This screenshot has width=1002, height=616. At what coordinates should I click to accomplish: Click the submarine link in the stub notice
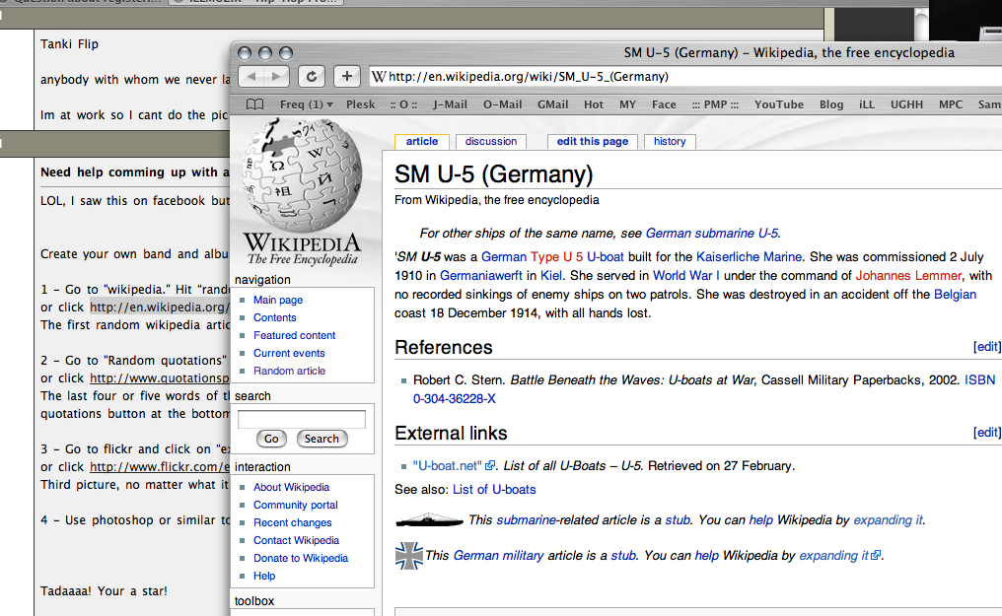point(526,520)
